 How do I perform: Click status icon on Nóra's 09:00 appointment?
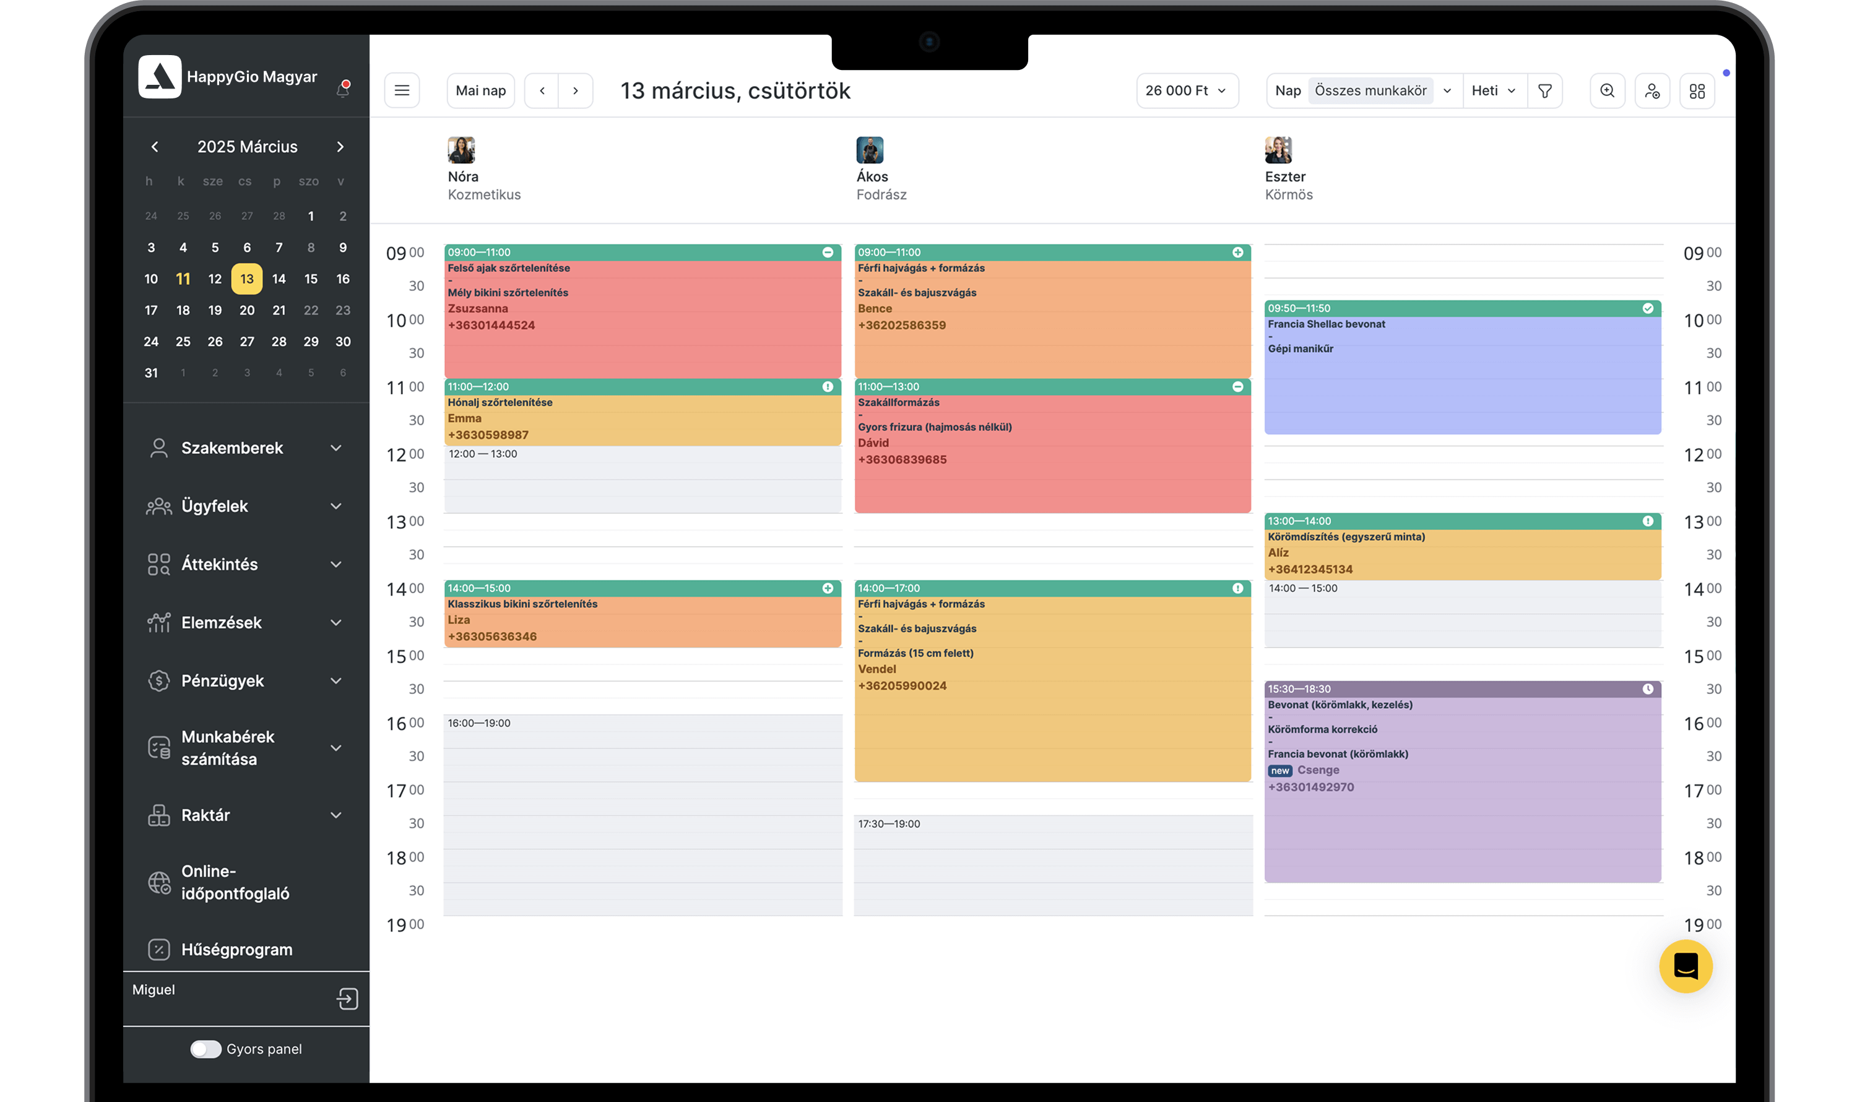click(x=827, y=253)
